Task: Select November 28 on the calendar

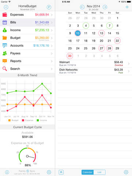Action: [x=110, y=48]
